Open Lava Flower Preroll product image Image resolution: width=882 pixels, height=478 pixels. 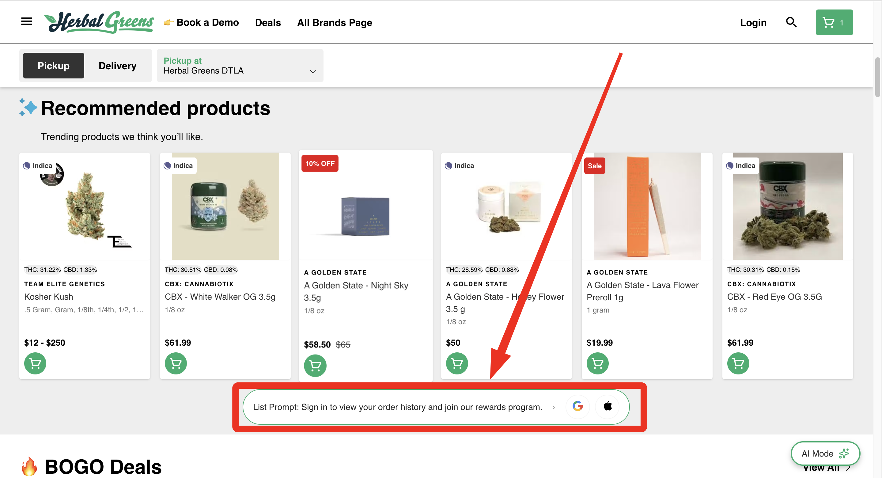click(647, 207)
